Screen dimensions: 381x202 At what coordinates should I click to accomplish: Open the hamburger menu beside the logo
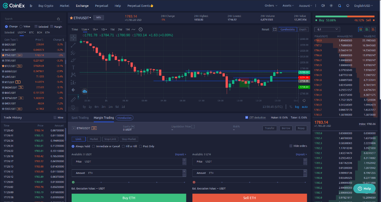31,6
